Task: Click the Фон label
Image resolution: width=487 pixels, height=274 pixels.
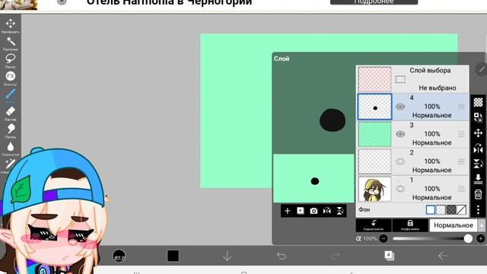Action: pos(364,210)
